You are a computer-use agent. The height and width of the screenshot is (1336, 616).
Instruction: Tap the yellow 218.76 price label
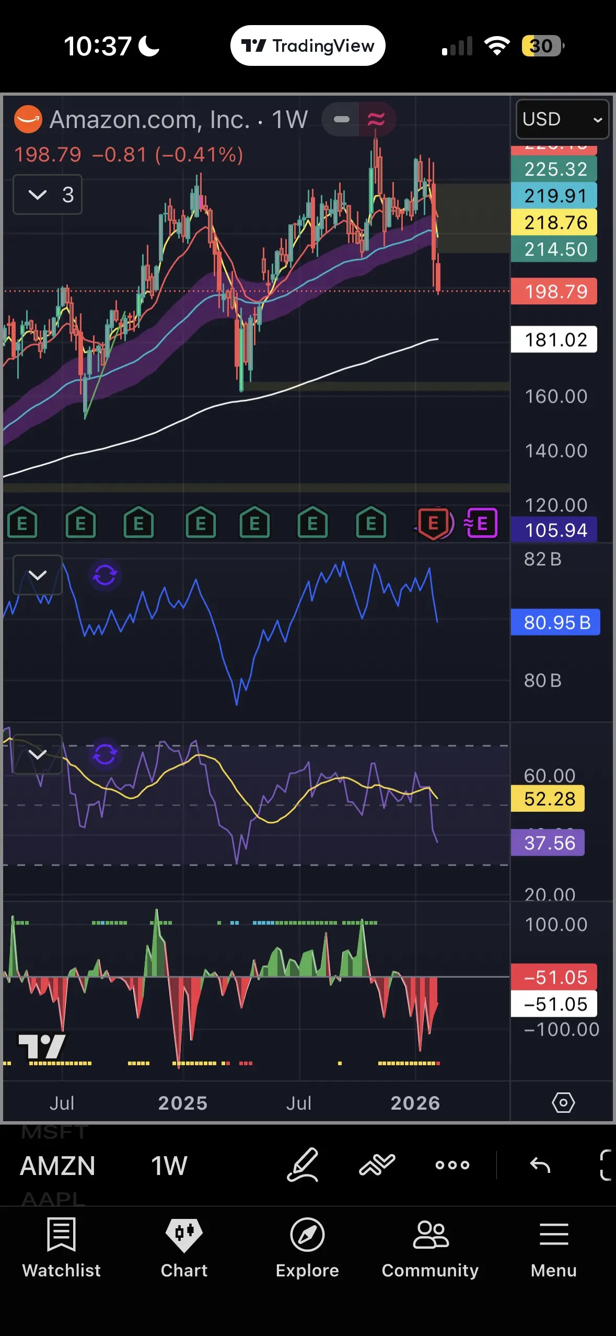tap(554, 222)
